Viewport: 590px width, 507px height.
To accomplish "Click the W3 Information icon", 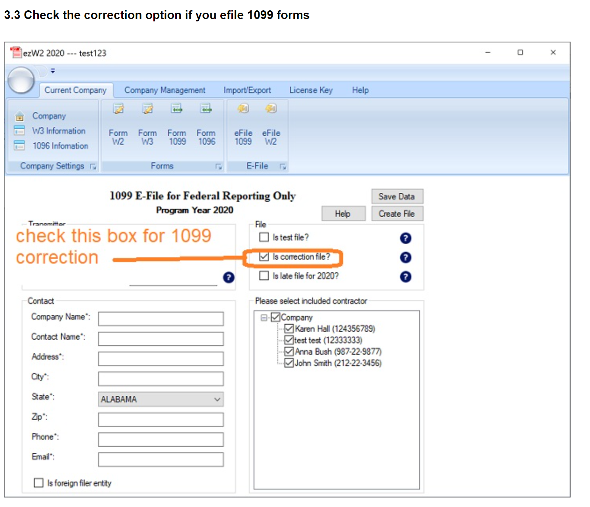I will coord(19,130).
